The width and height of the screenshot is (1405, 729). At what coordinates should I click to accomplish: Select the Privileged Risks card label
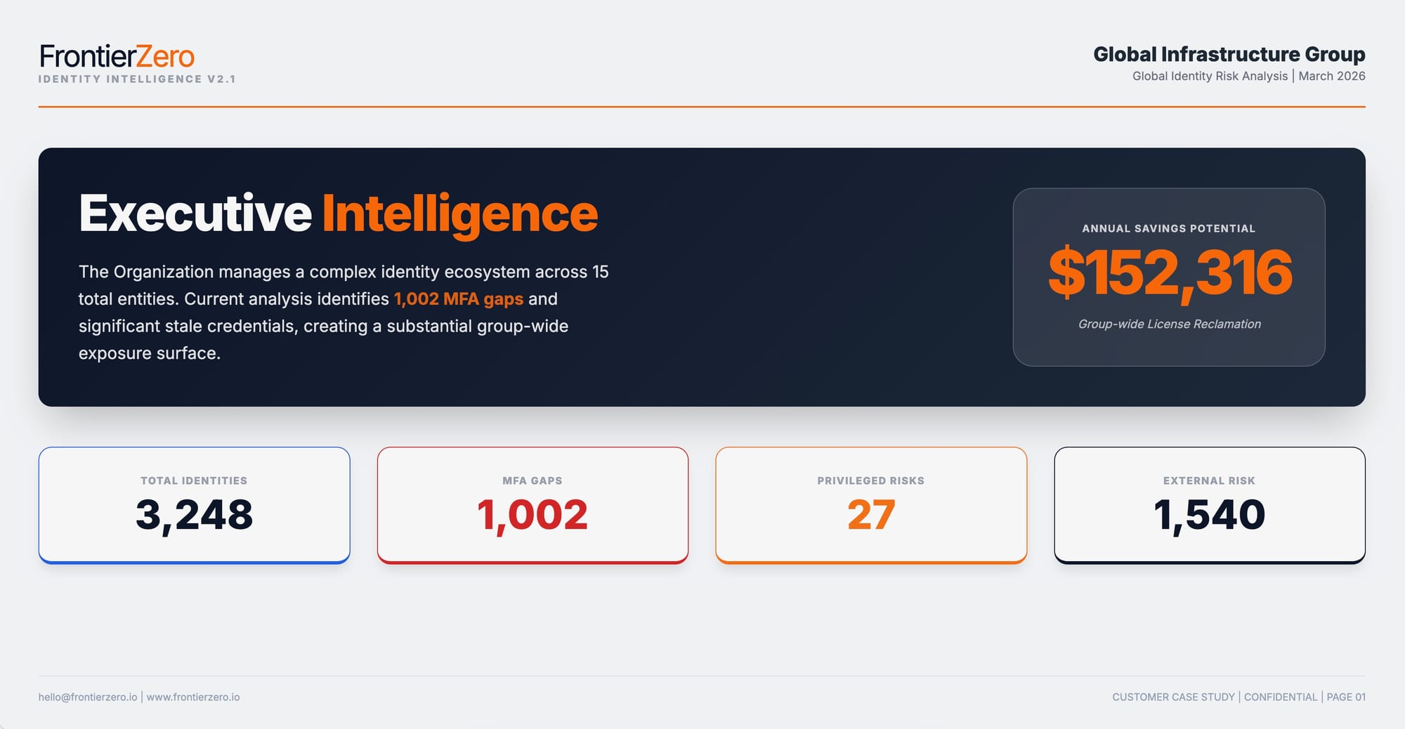pyautogui.click(x=870, y=480)
